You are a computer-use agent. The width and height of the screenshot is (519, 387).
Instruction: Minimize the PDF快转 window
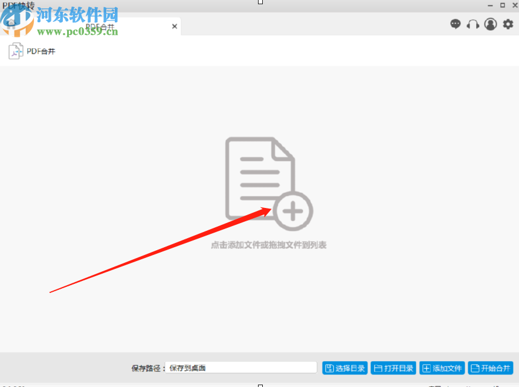pos(490,5)
